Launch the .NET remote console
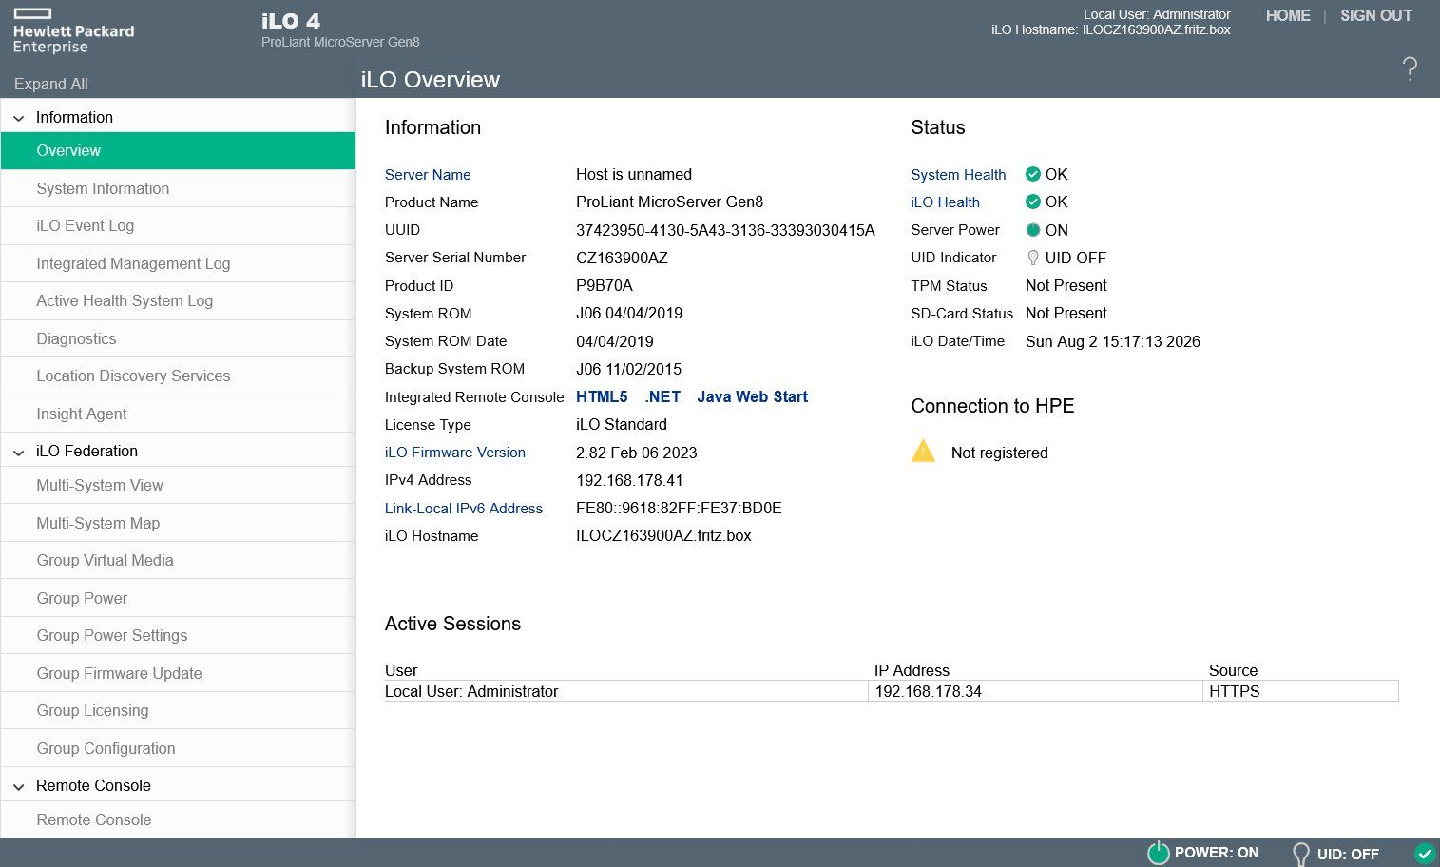Image resolution: width=1440 pixels, height=867 pixels. click(x=662, y=396)
